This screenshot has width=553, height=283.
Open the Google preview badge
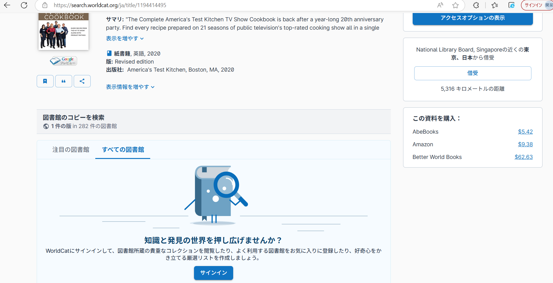point(64,61)
